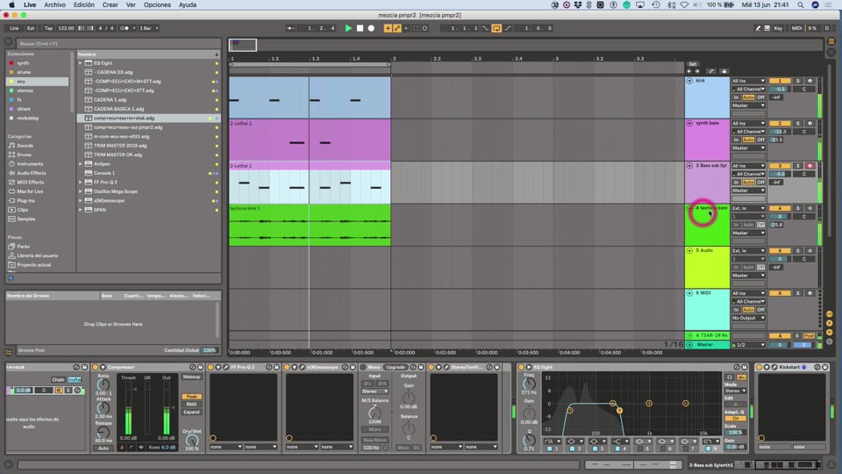This screenshot has height=474, width=842.
Task: Open the Instruments category
Action: tap(30, 164)
